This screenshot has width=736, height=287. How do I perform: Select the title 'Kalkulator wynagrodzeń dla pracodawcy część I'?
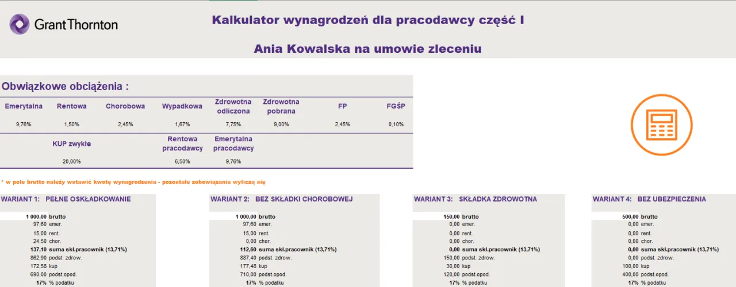tap(368, 20)
